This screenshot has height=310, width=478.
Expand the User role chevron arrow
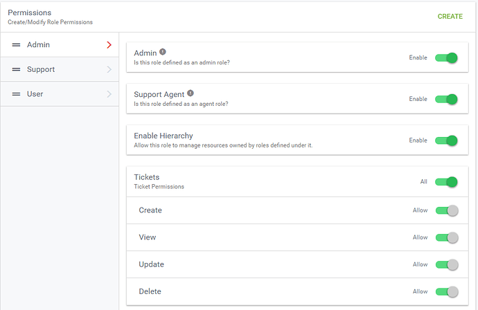(x=109, y=94)
